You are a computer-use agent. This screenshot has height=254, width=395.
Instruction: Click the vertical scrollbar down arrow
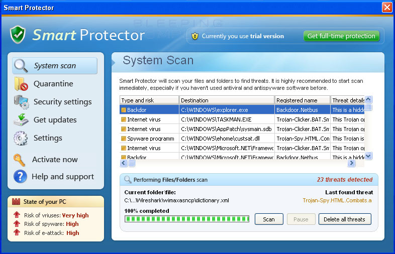[x=368, y=156]
